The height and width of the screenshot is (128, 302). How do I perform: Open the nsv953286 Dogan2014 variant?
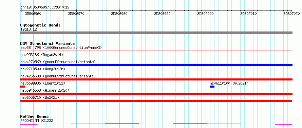42,55
